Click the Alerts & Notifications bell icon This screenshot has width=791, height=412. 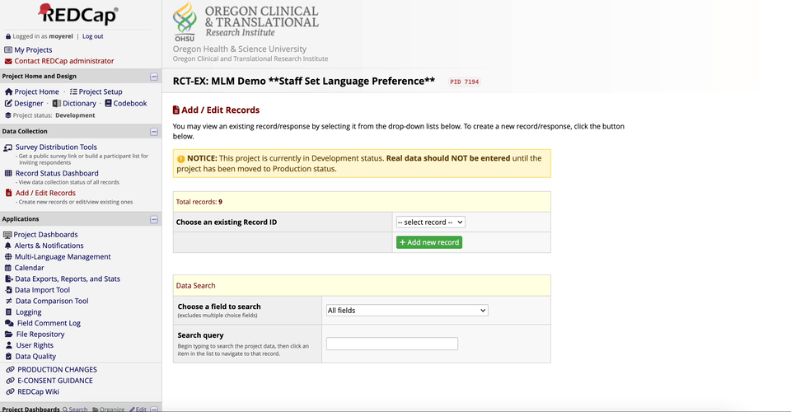[x=8, y=246]
